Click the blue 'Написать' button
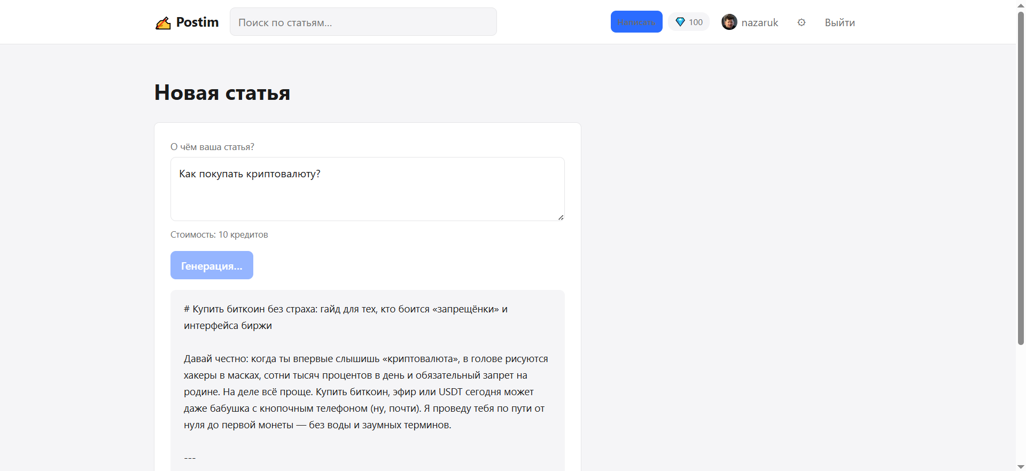This screenshot has width=1026, height=471. click(x=636, y=22)
